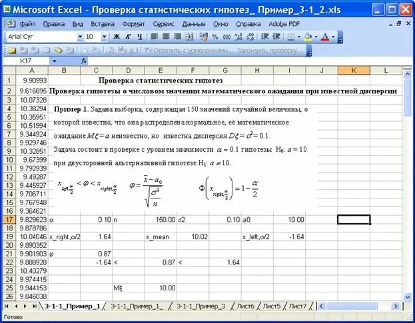
Task: Click the Merge and Center icon
Action: tap(189, 37)
